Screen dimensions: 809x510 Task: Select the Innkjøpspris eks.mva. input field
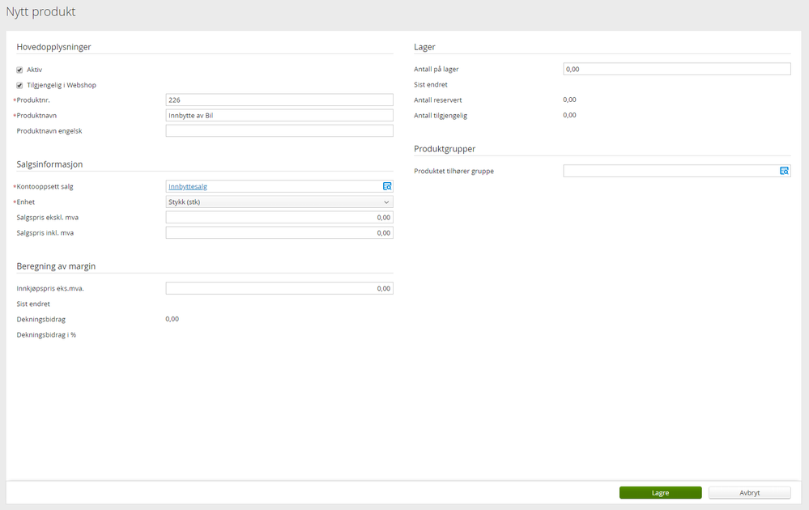click(x=279, y=288)
